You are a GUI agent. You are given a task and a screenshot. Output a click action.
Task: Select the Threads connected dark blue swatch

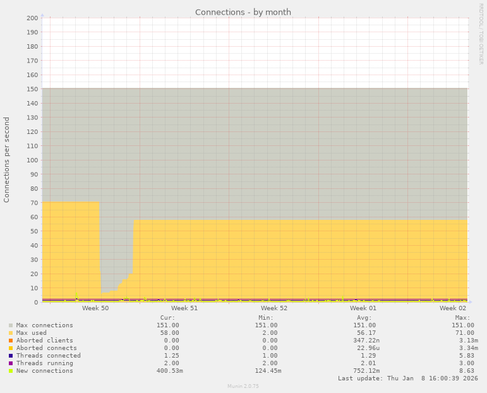pyautogui.click(x=11, y=356)
